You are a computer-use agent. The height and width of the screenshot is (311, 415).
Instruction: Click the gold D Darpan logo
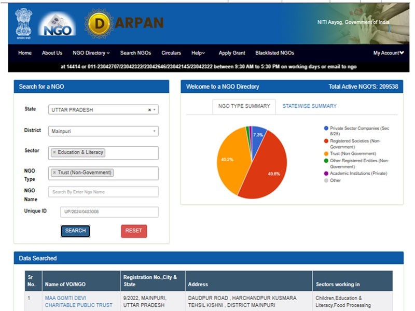pos(99,23)
